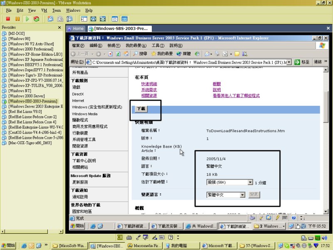Open the 所有產品 sidebar link
Viewport: 333px width, 250px height.
(80, 72)
